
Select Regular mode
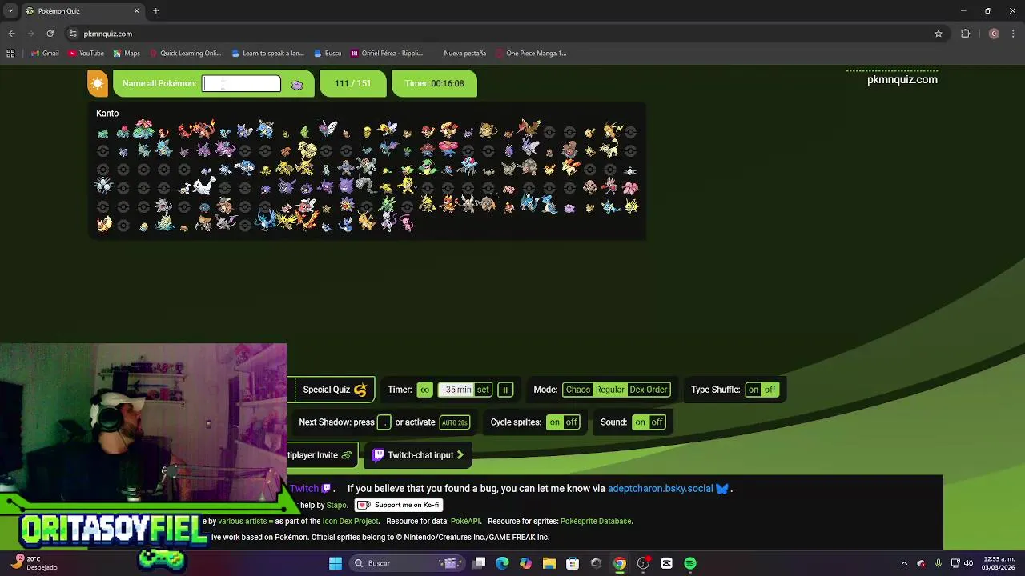[609, 390]
